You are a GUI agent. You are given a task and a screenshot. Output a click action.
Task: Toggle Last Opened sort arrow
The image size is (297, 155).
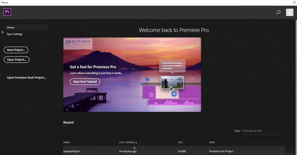[x=136, y=142]
